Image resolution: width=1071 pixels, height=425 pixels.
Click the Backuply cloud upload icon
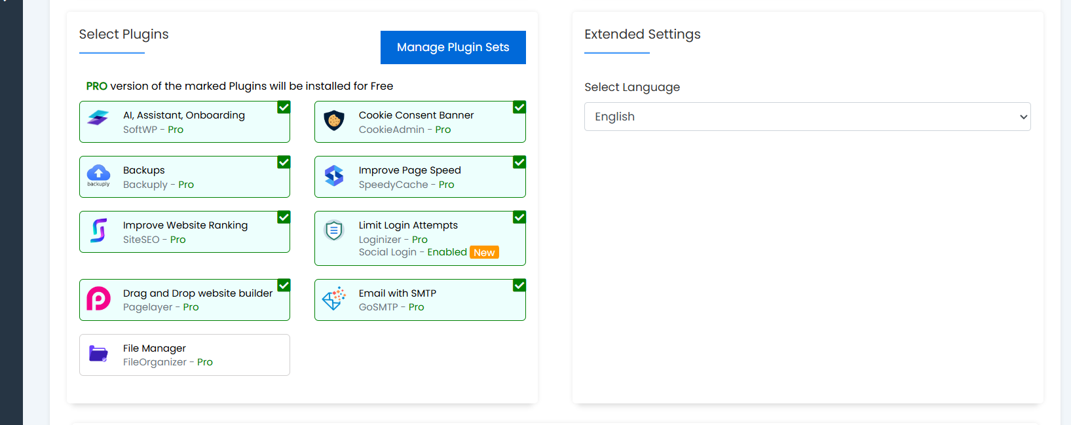tap(98, 175)
